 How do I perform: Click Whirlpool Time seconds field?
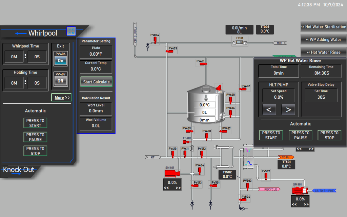[x=37, y=57]
